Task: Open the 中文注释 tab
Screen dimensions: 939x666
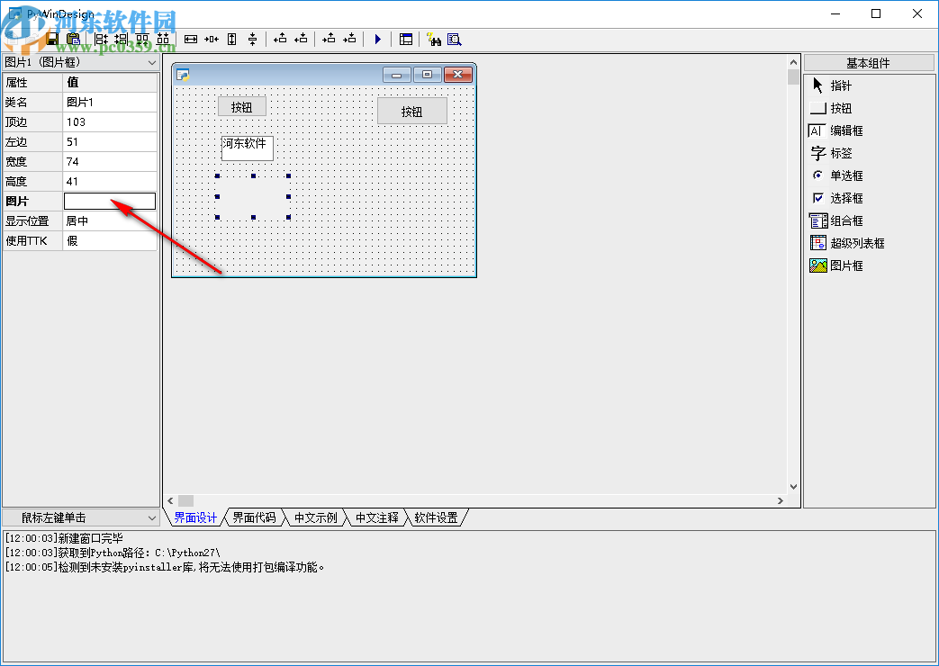Action: 376,517
